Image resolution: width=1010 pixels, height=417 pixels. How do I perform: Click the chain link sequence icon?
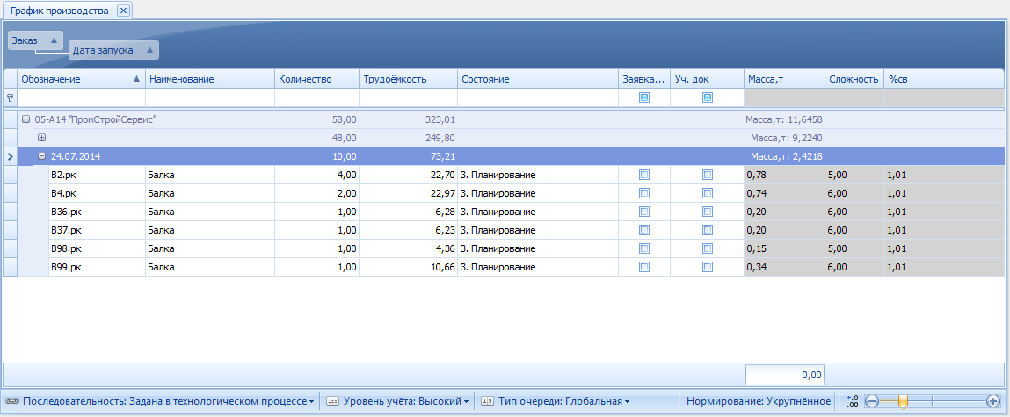click(x=11, y=401)
